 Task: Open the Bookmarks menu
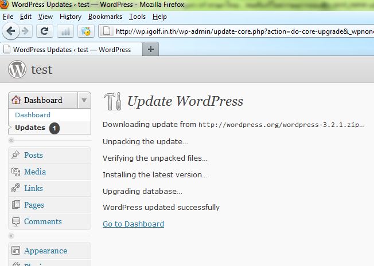[x=105, y=17]
